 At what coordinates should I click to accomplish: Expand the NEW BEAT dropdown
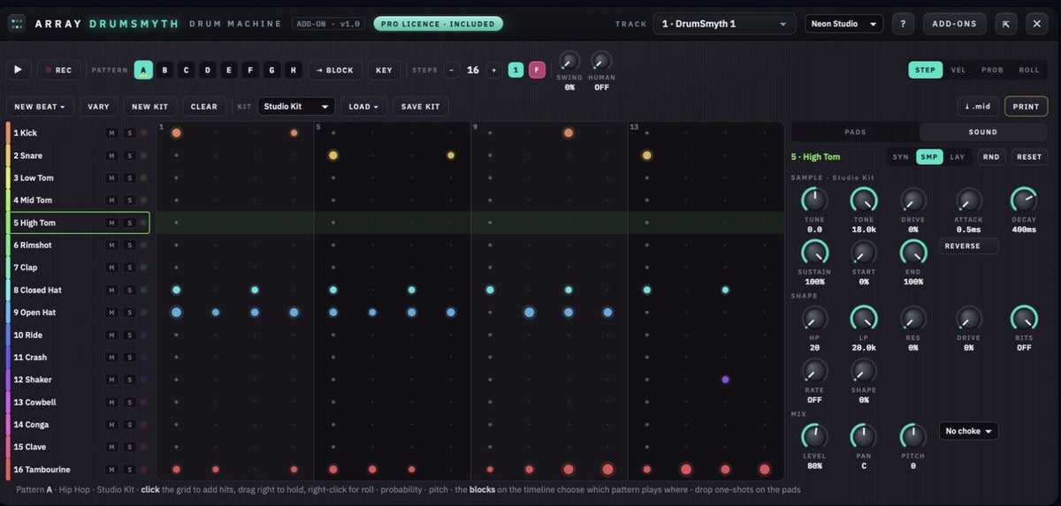(x=41, y=106)
